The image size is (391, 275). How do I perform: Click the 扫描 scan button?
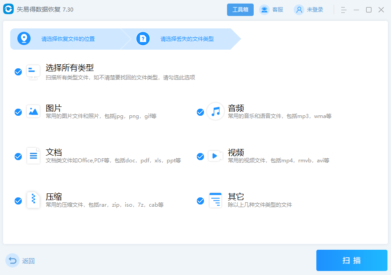[x=351, y=260]
